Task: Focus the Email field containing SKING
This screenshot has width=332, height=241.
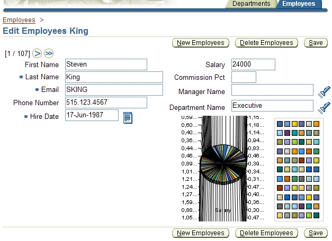Action: 114,90
